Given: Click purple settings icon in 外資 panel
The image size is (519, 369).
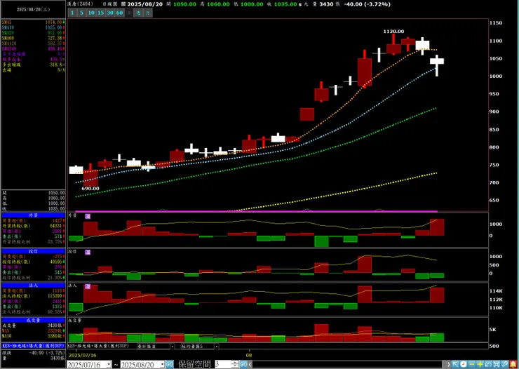Looking at the screenshot, I should (88, 216).
